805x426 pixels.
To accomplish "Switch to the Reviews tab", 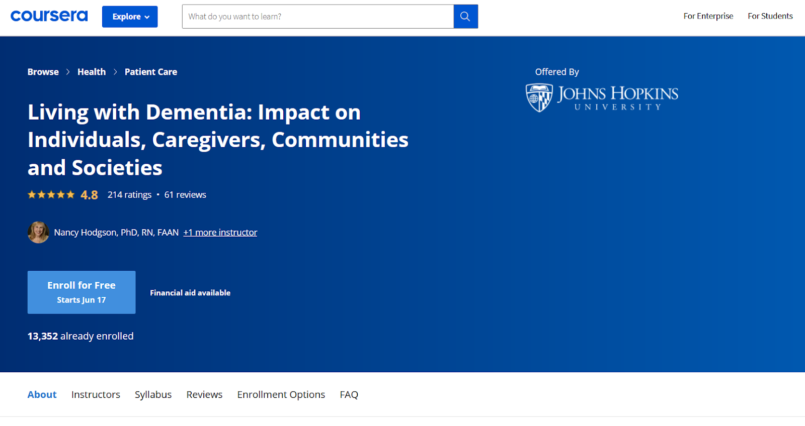I will point(204,394).
